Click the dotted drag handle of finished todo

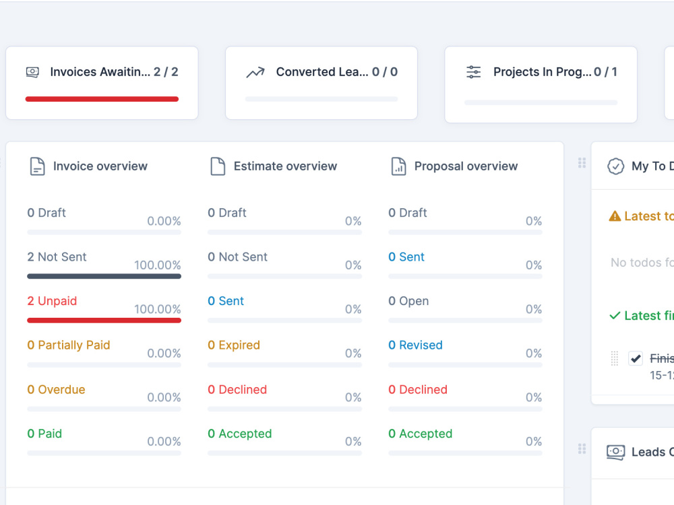tap(615, 358)
